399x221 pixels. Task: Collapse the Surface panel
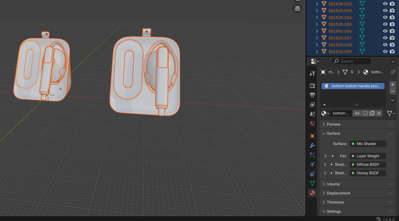point(358,133)
